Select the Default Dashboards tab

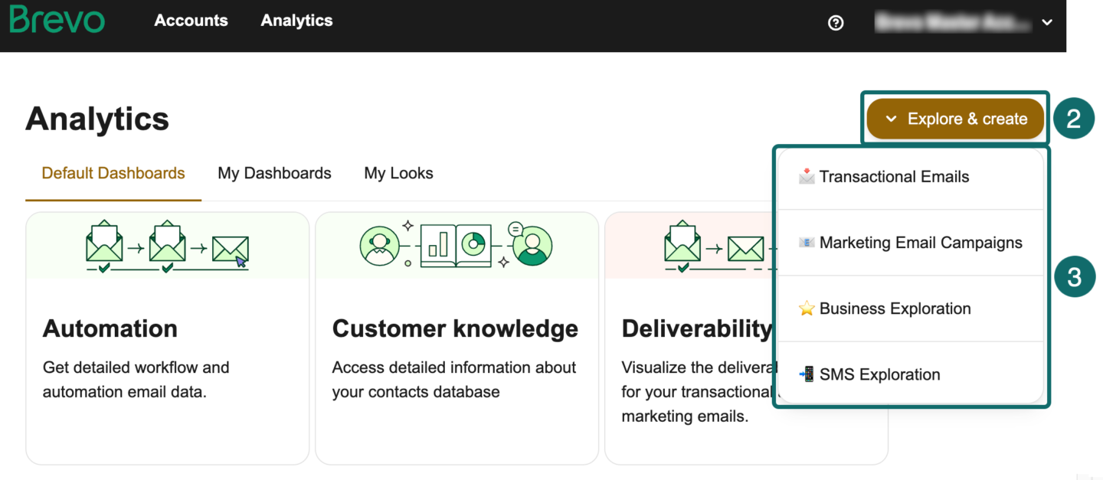[x=113, y=174]
